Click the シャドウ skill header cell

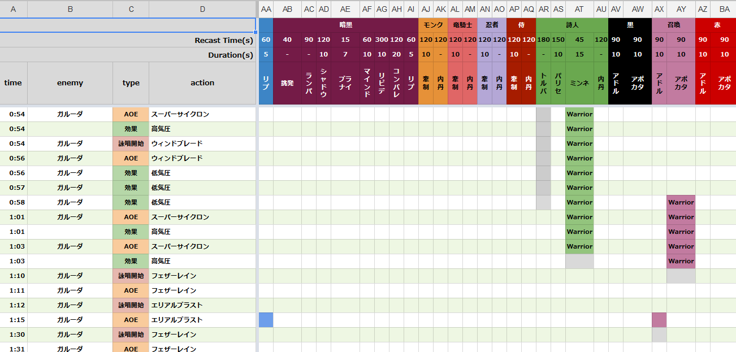(324, 83)
